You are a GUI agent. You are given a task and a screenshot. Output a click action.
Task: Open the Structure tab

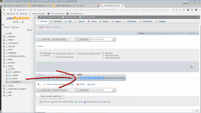coord(56,21)
